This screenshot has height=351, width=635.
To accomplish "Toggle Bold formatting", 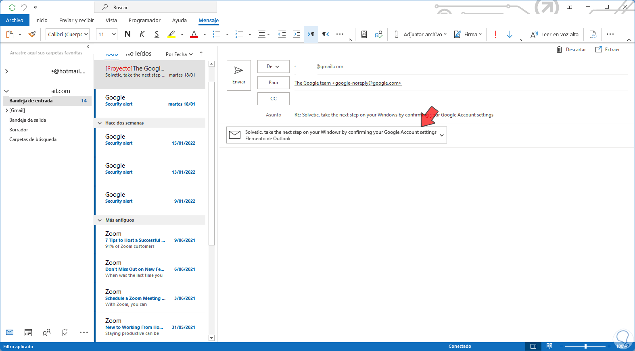I will coord(127,35).
